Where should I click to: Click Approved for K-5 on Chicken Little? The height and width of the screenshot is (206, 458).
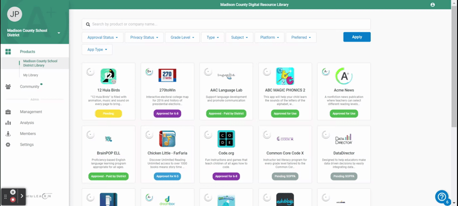coord(167,176)
